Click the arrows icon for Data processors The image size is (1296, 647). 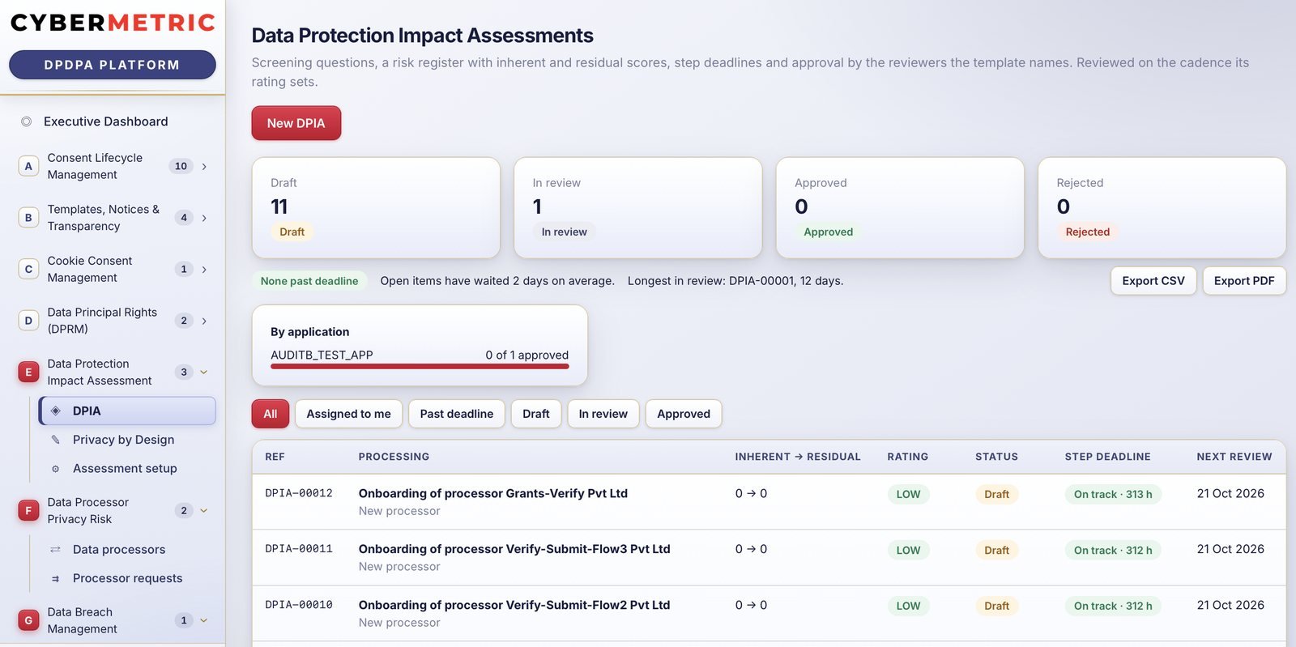coord(56,550)
